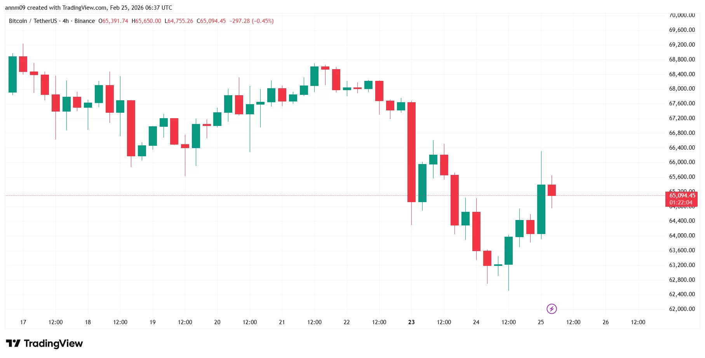Screen dimensions: 705x358
Task: Click the 26 date label on time axis
Action: [606, 322]
